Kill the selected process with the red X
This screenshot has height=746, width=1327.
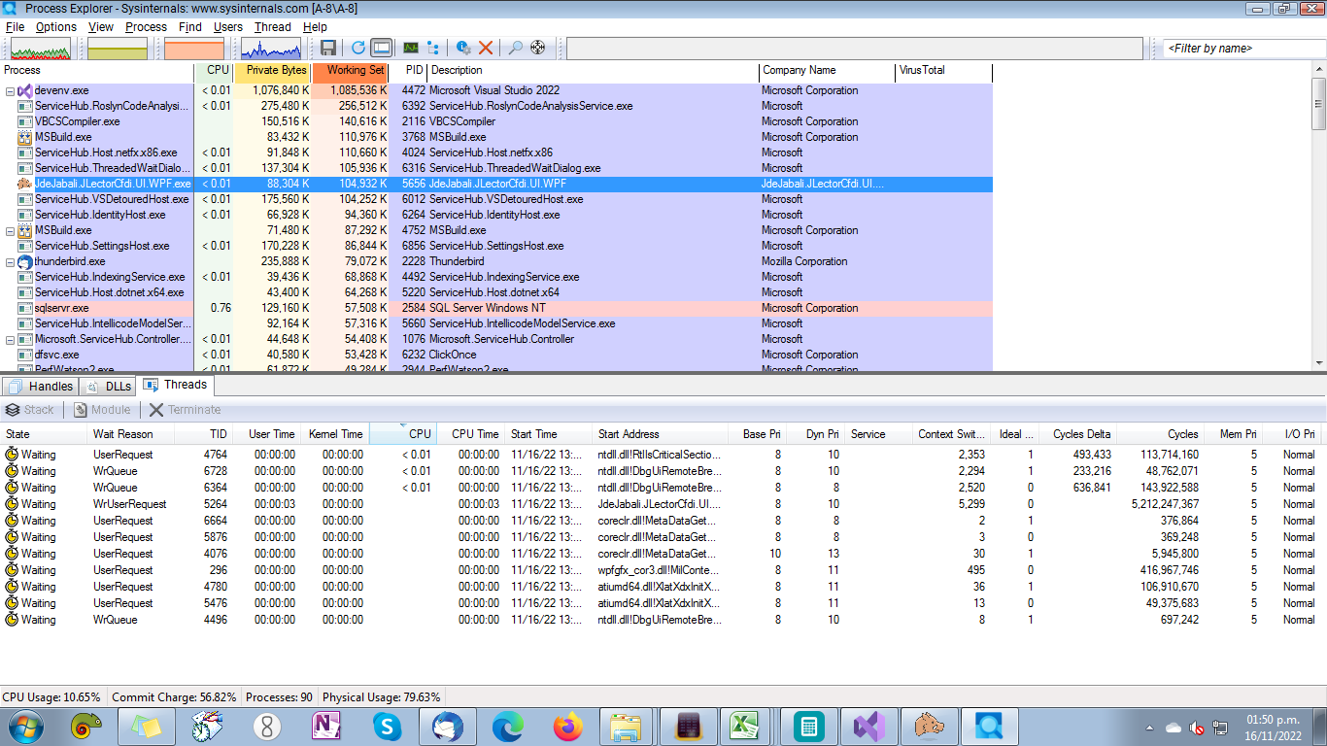click(x=487, y=47)
